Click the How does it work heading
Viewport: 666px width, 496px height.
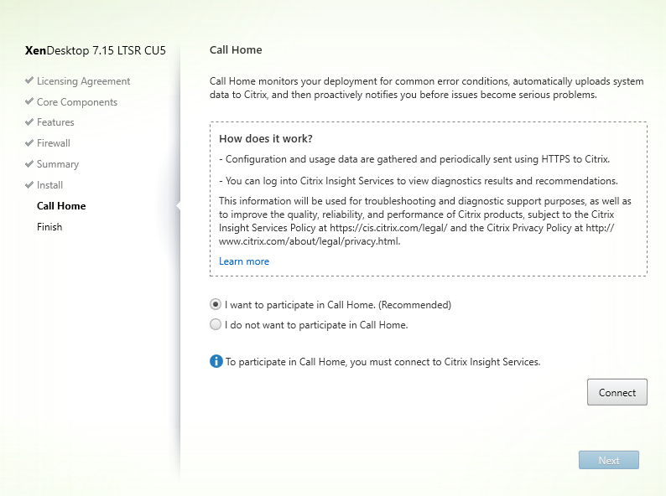click(x=265, y=139)
